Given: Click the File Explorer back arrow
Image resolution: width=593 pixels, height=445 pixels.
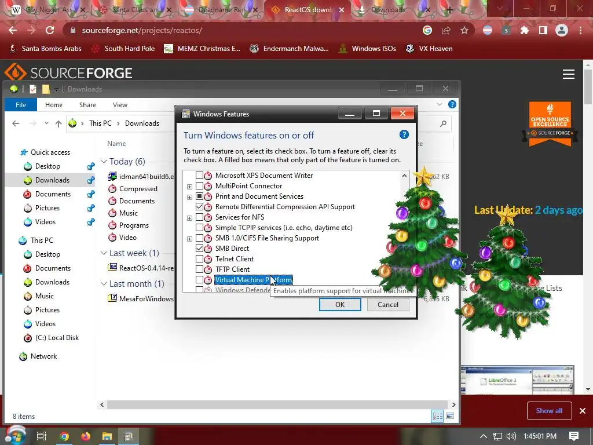Looking at the screenshot, I should pos(16,123).
